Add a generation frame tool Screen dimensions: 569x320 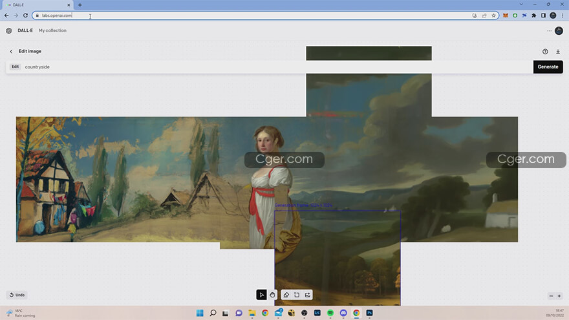(x=297, y=295)
